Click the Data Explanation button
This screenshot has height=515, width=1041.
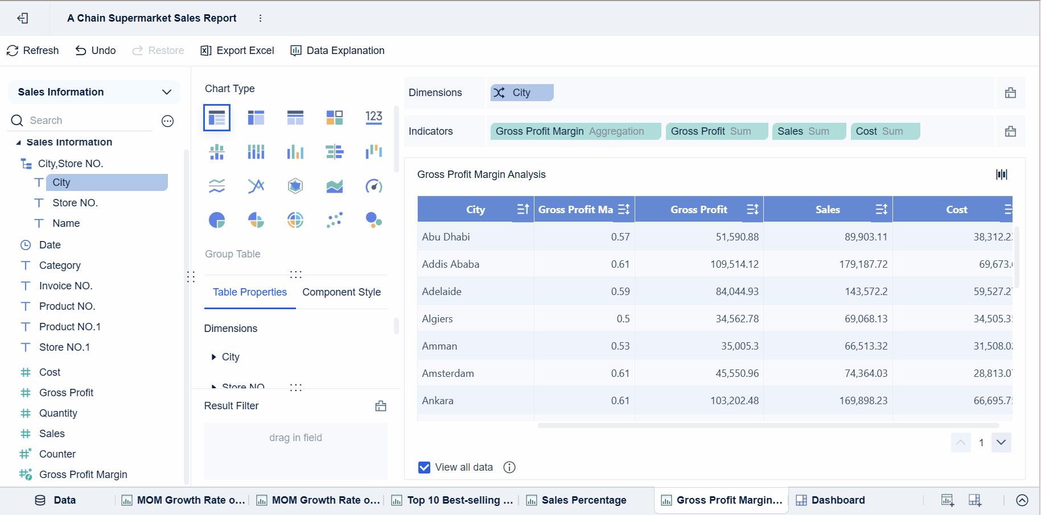338,51
